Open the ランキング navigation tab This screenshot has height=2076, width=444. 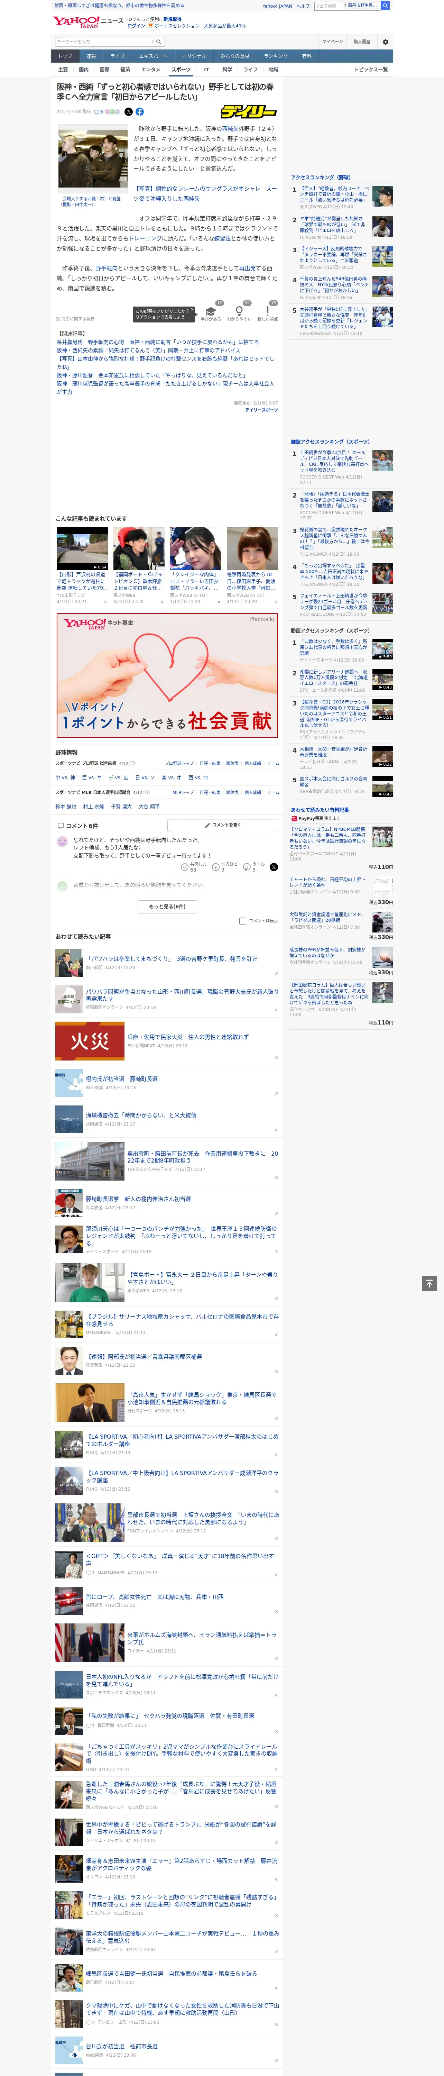276,56
